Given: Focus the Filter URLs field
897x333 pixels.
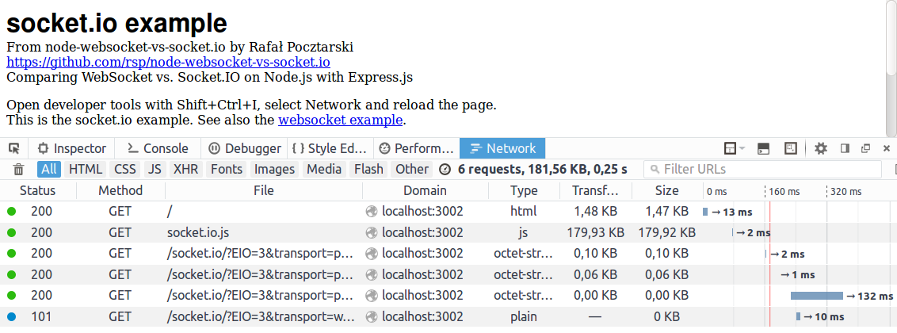Looking at the screenshot, I should click(762, 170).
